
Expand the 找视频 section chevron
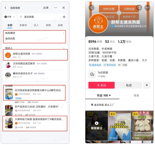(64, 86)
